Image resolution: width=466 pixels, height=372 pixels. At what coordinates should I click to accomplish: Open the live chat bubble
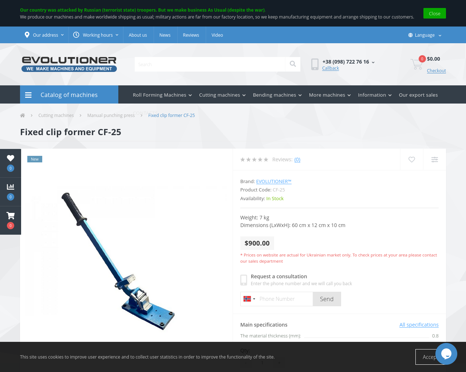point(446,354)
